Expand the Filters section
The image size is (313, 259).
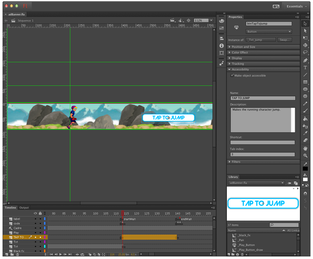pos(236,162)
